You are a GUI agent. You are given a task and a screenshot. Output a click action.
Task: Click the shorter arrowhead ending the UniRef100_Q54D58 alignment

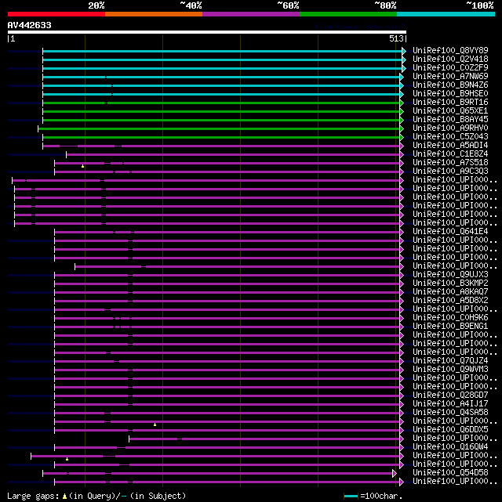[395, 474]
